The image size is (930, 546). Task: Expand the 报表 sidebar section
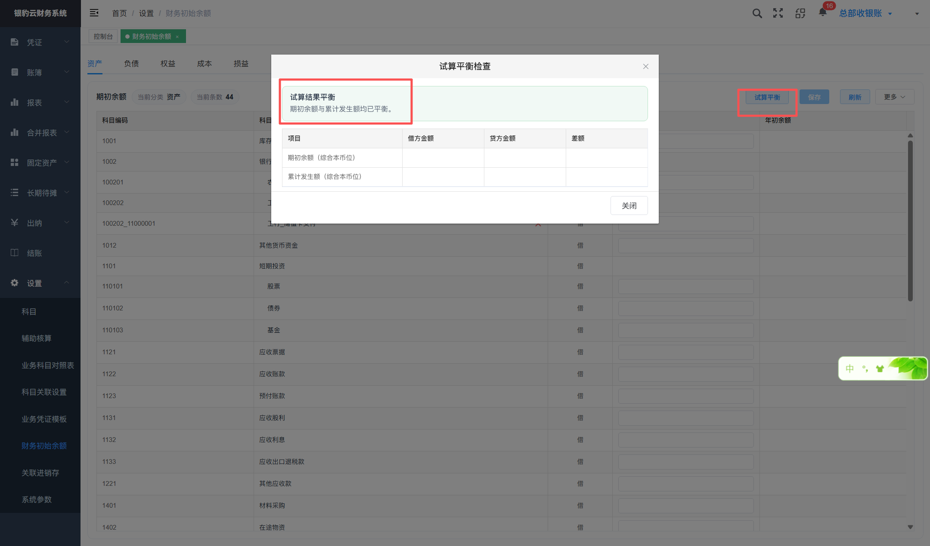[x=40, y=102]
